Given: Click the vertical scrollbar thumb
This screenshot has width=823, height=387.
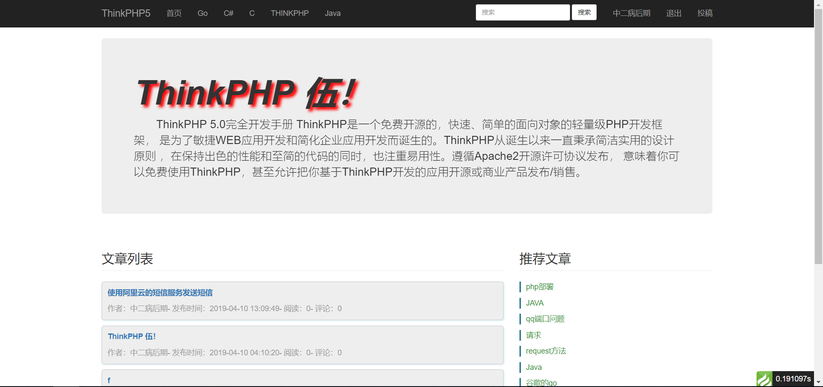Looking at the screenshot, I should tap(818, 136).
